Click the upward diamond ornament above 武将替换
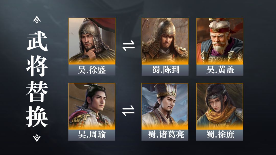This screenshot has height=155, width=276. [37, 20]
